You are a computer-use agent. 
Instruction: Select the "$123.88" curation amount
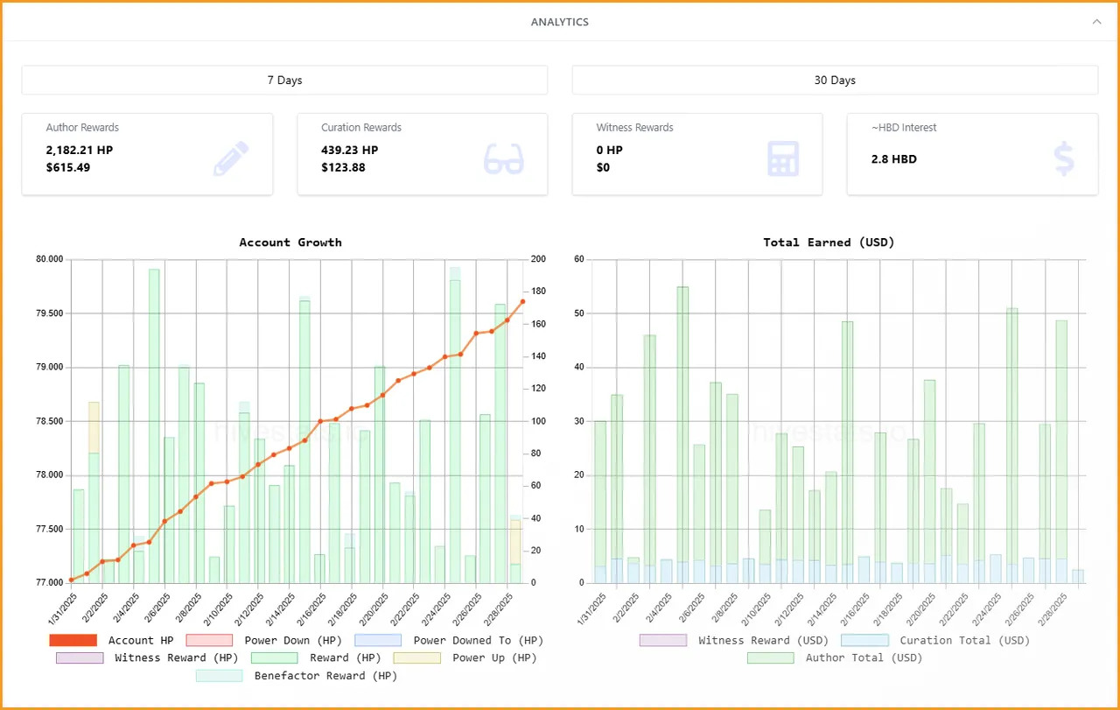(x=343, y=168)
